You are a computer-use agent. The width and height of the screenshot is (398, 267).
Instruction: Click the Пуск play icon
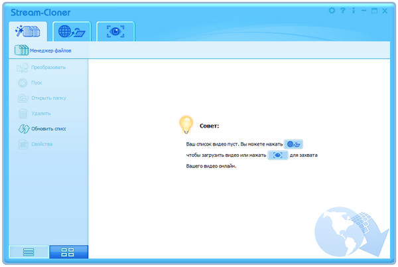(x=23, y=83)
